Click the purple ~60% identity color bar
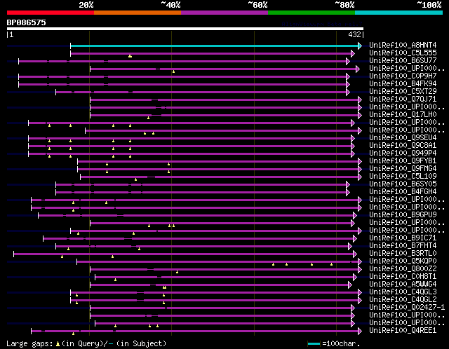This screenshot has height=349, width=449. [224, 13]
